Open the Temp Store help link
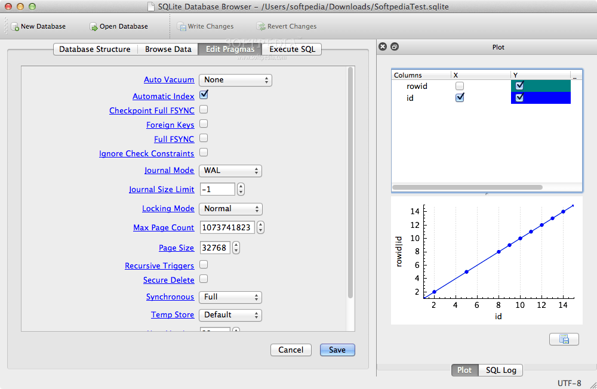The height and width of the screenshot is (389, 597). click(173, 314)
